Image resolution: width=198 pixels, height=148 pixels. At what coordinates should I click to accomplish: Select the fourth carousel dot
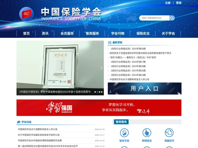pyautogui.click(x=102, y=92)
